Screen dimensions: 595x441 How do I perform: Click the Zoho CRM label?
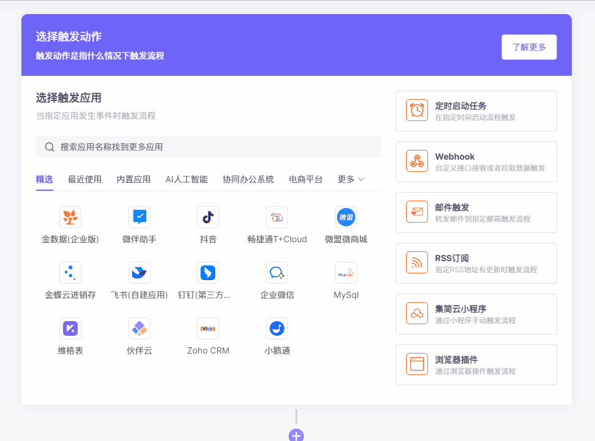pos(208,350)
